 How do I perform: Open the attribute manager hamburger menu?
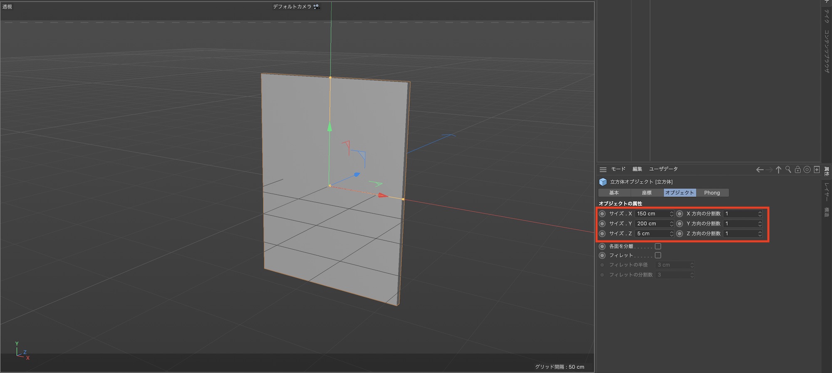click(603, 169)
